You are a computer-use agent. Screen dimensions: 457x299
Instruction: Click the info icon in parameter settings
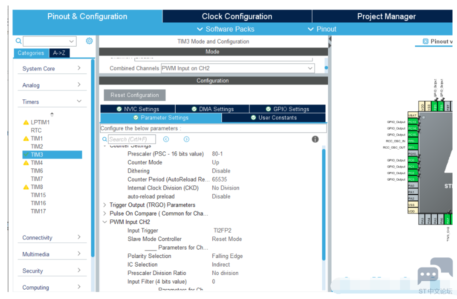click(x=315, y=139)
